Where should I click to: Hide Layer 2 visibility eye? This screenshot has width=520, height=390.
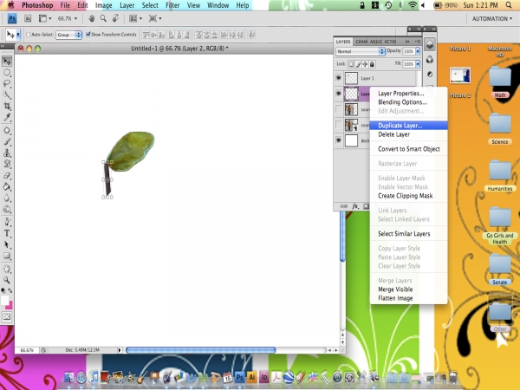pyautogui.click(x=338, y=94)
